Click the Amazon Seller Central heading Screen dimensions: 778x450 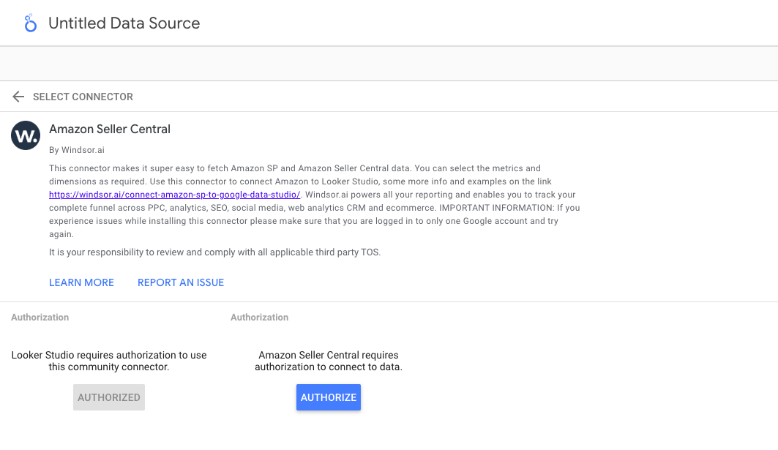click(110, 129)
